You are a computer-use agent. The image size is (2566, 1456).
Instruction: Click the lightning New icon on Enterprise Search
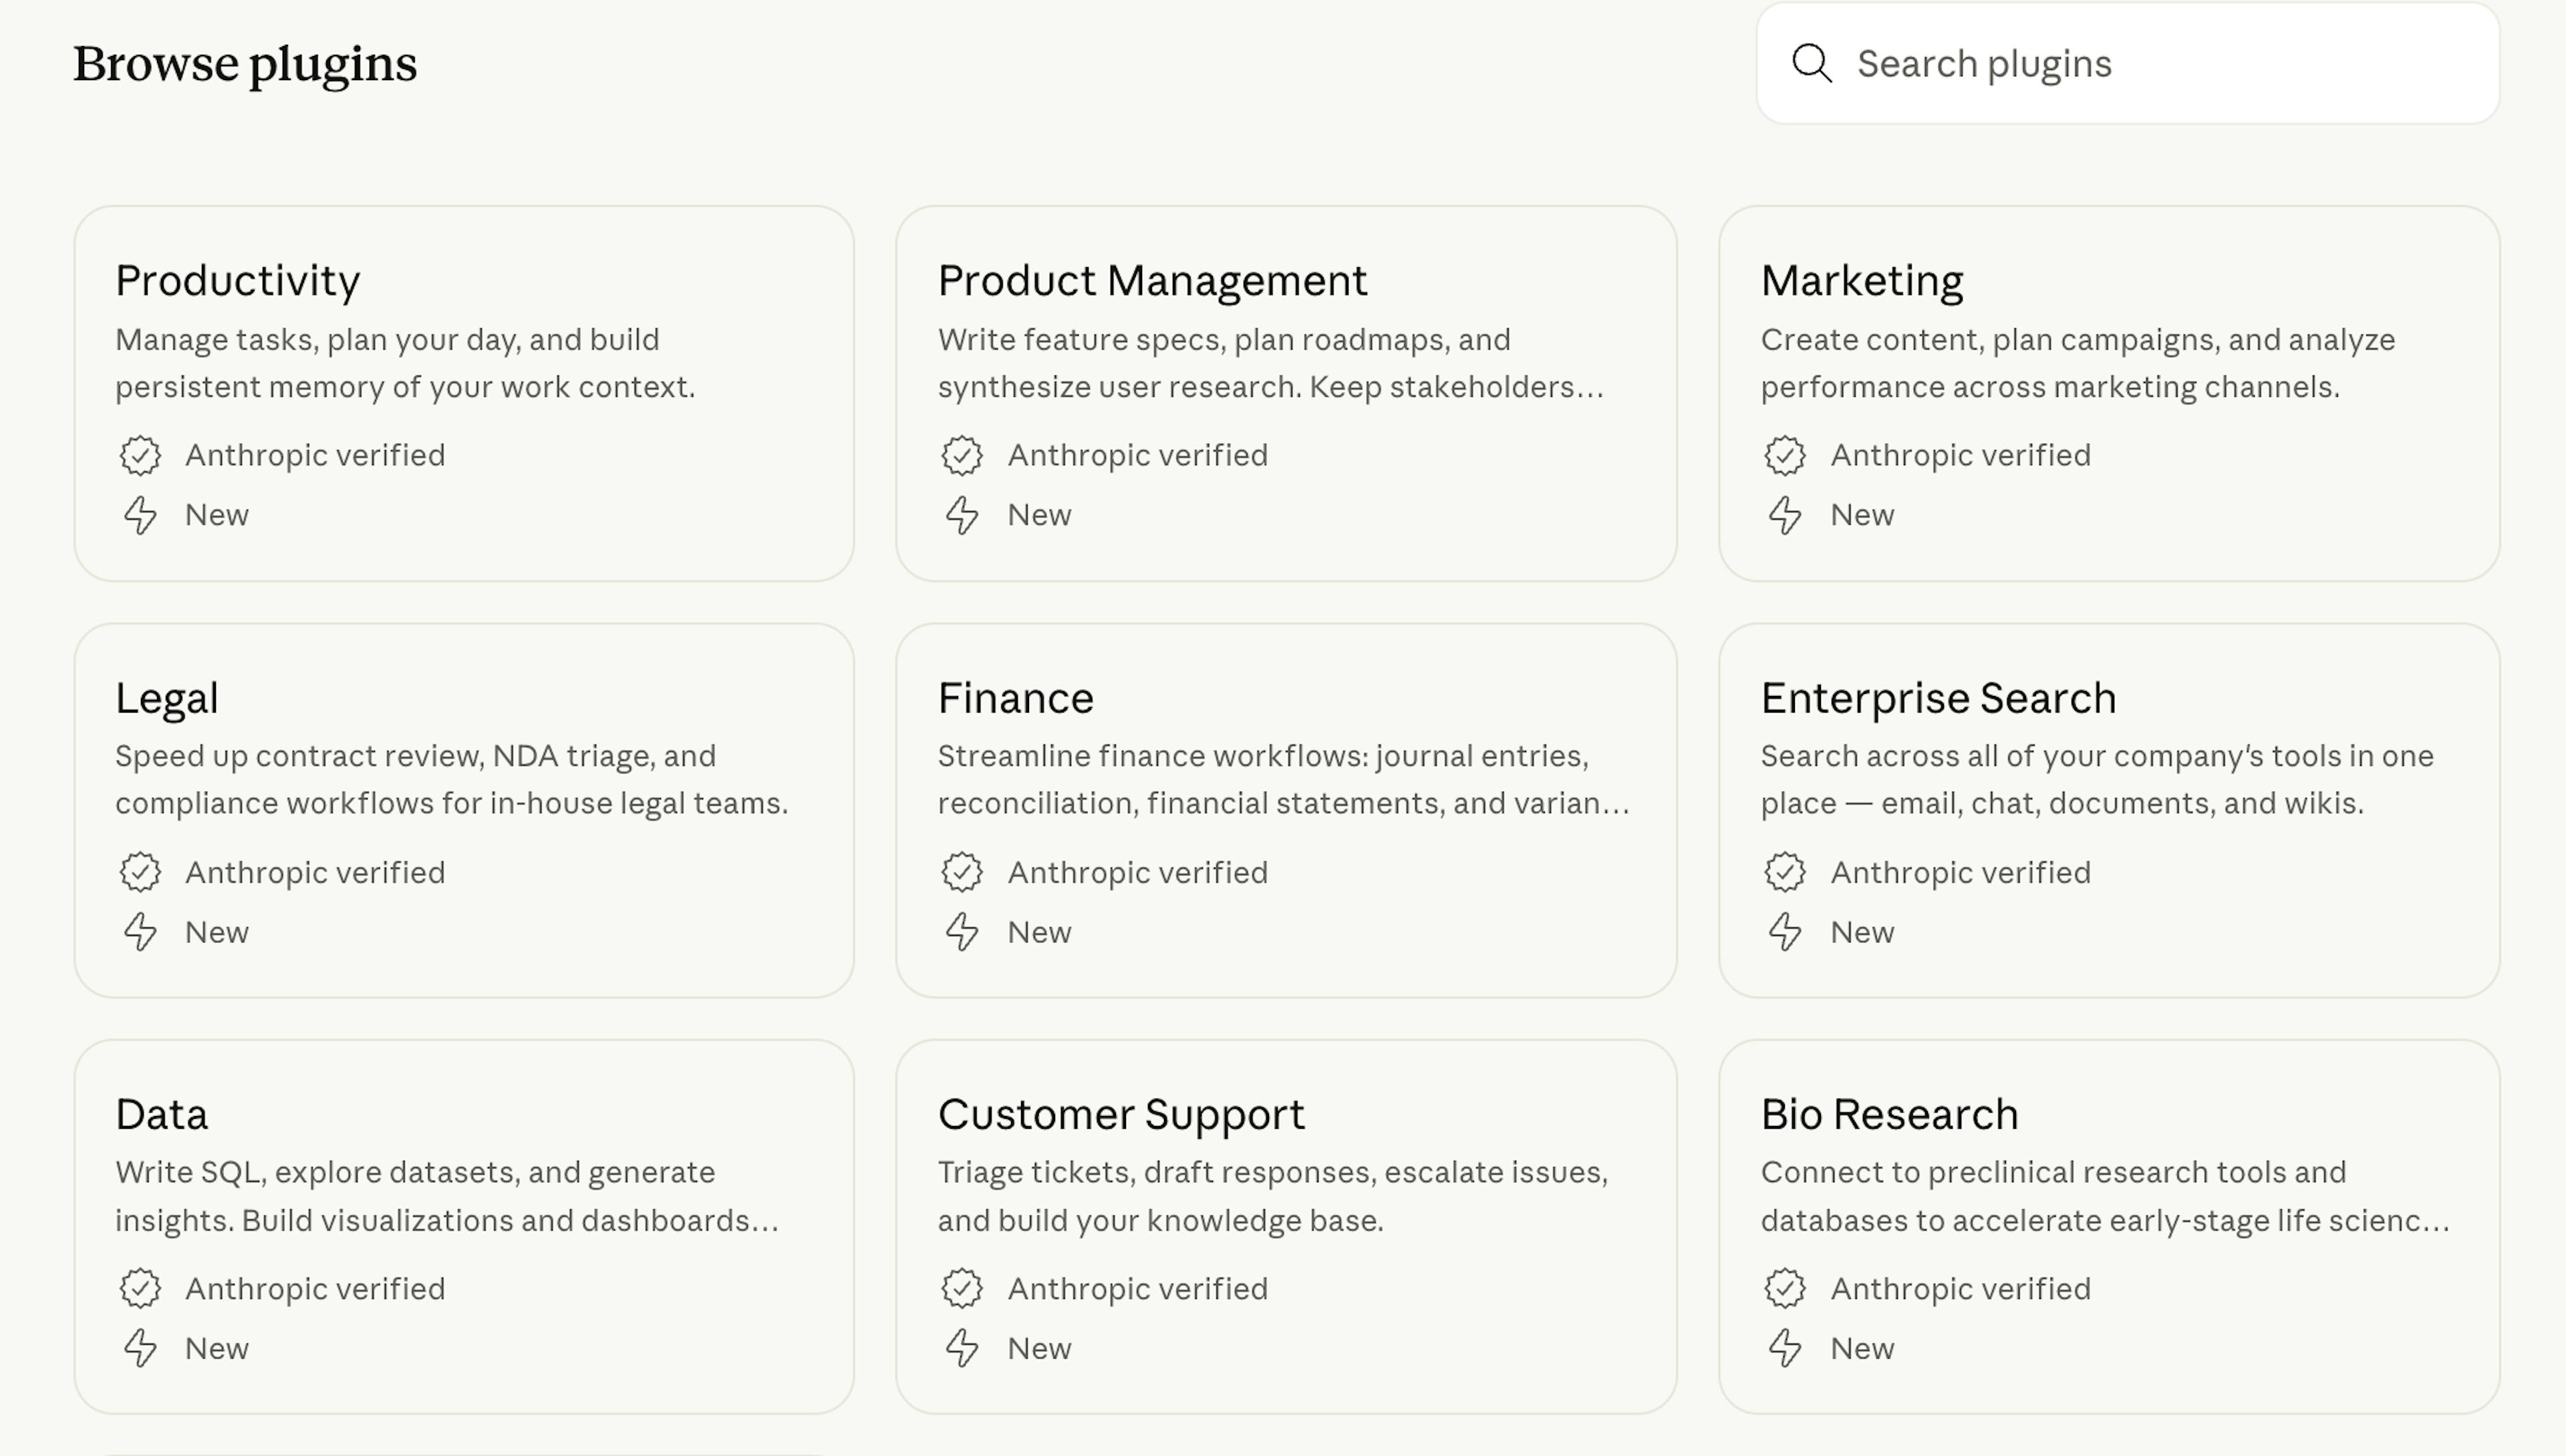[x=1787, y=932]
